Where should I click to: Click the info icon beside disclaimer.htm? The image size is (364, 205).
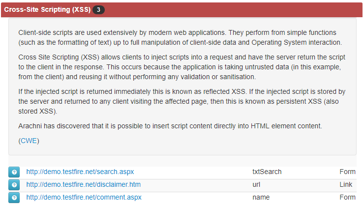(x=14, y=185)
